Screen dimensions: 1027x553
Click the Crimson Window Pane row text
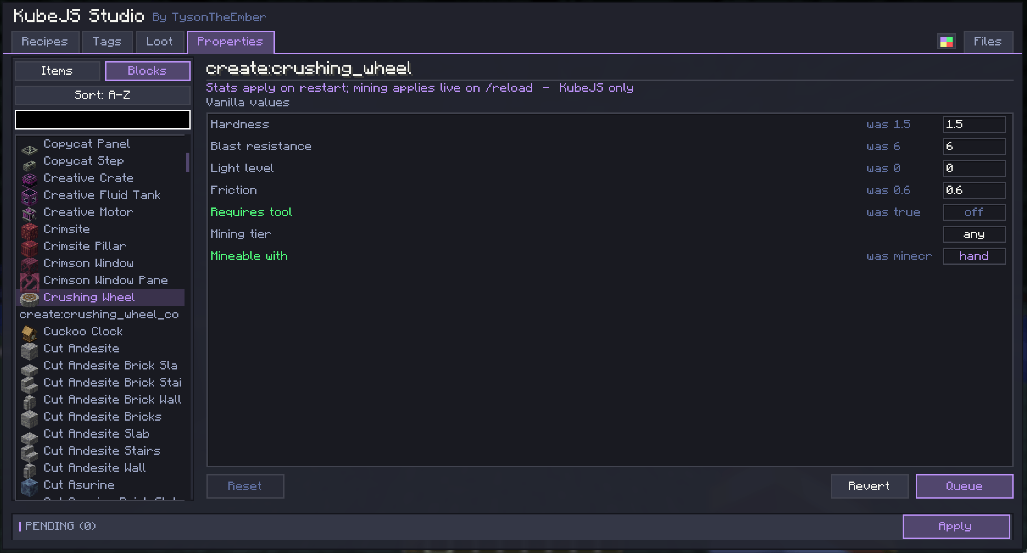(106, 281)
